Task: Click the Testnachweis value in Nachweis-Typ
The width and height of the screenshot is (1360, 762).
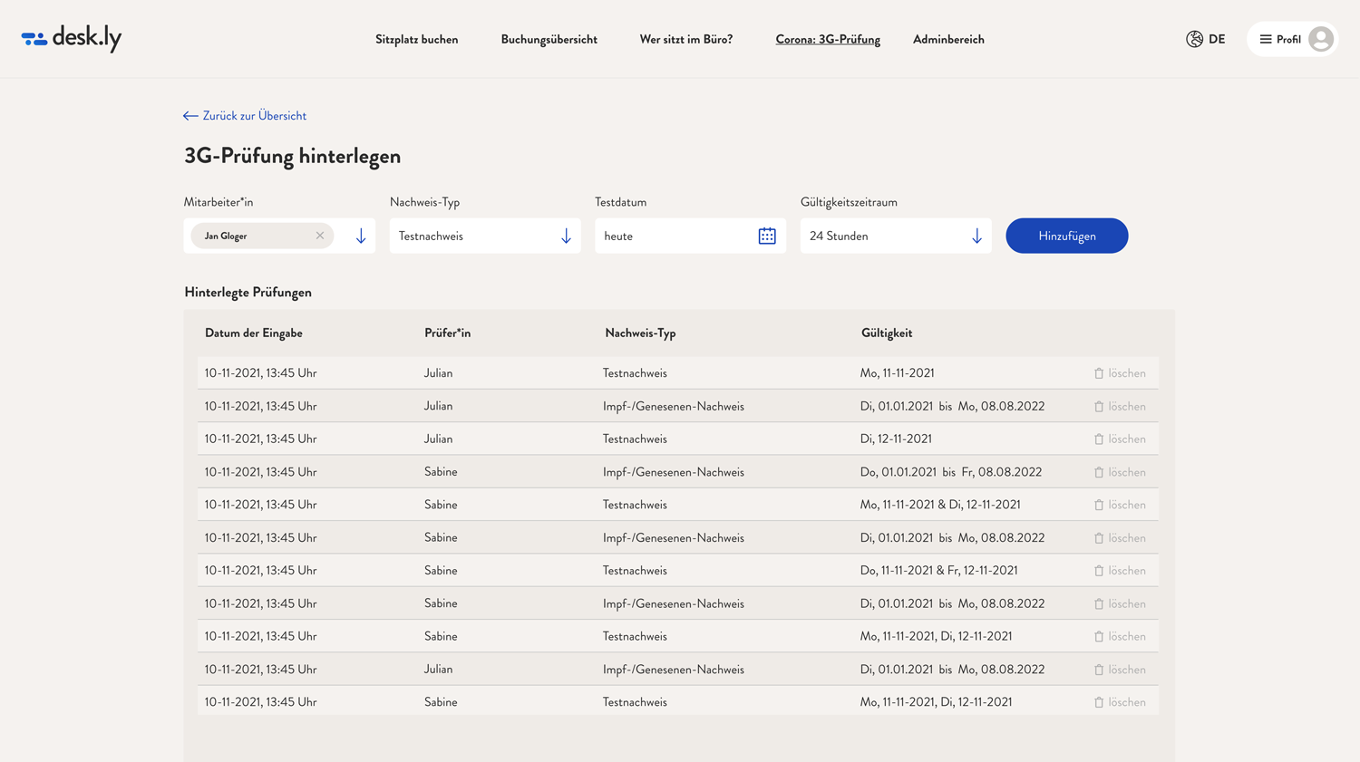Action: point(431,236)
